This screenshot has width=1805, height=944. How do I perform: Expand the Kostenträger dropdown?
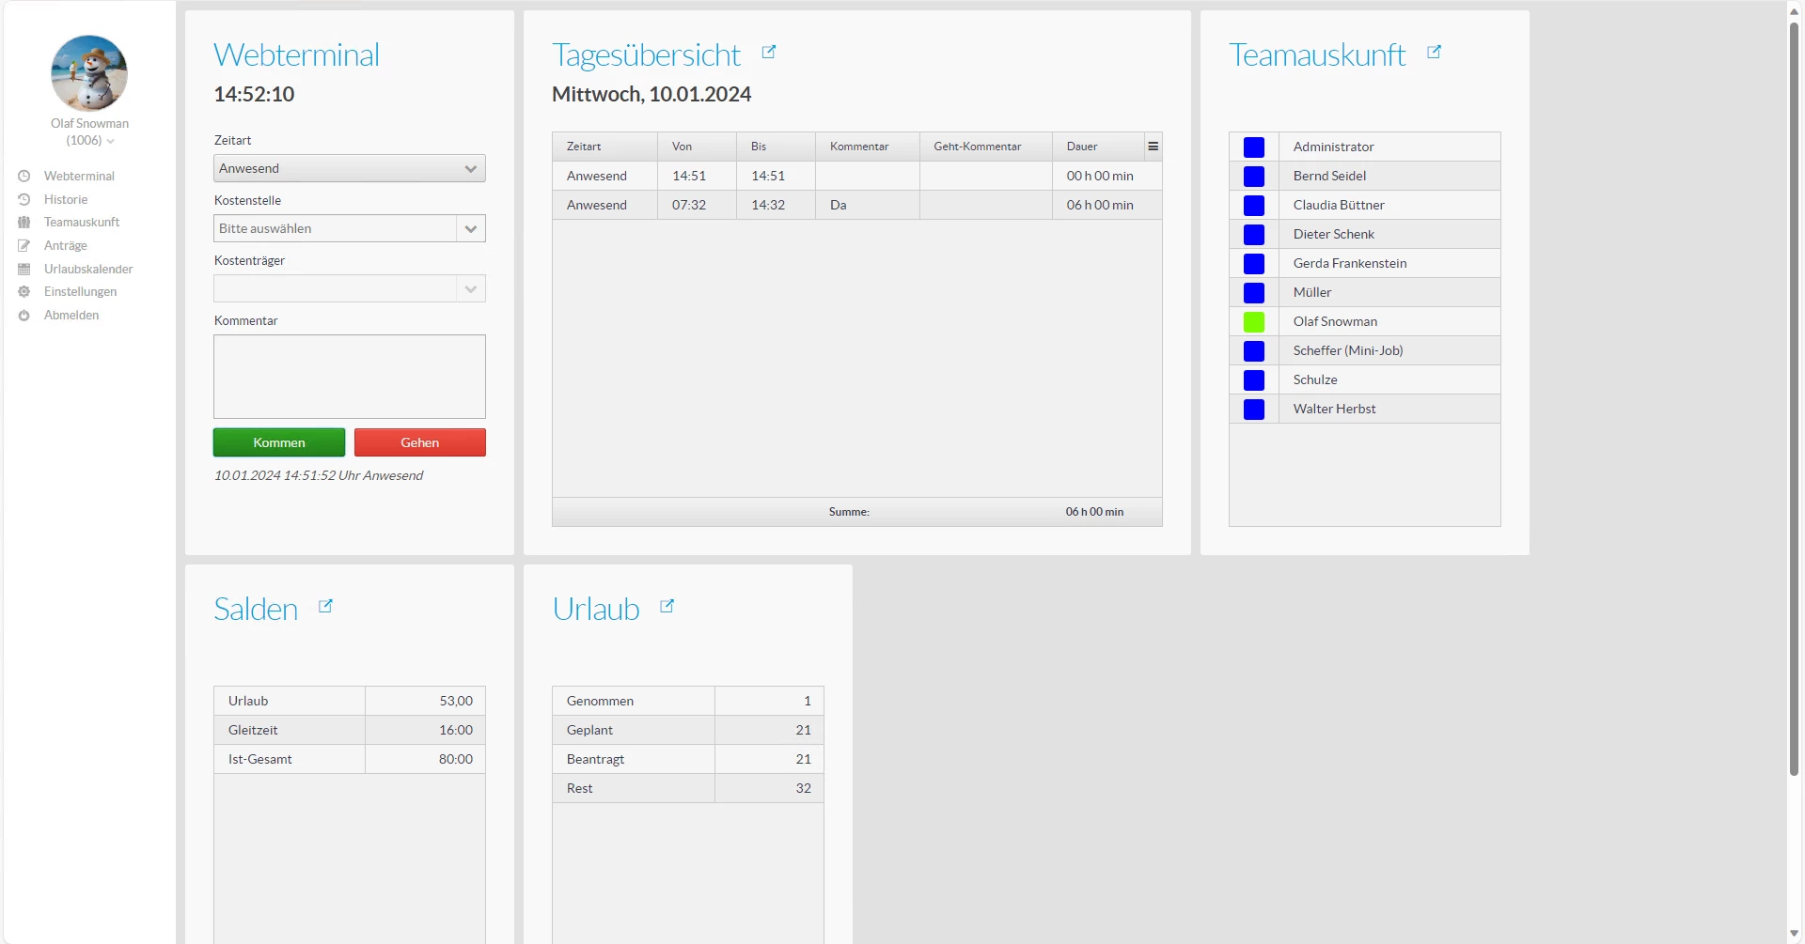470,289
